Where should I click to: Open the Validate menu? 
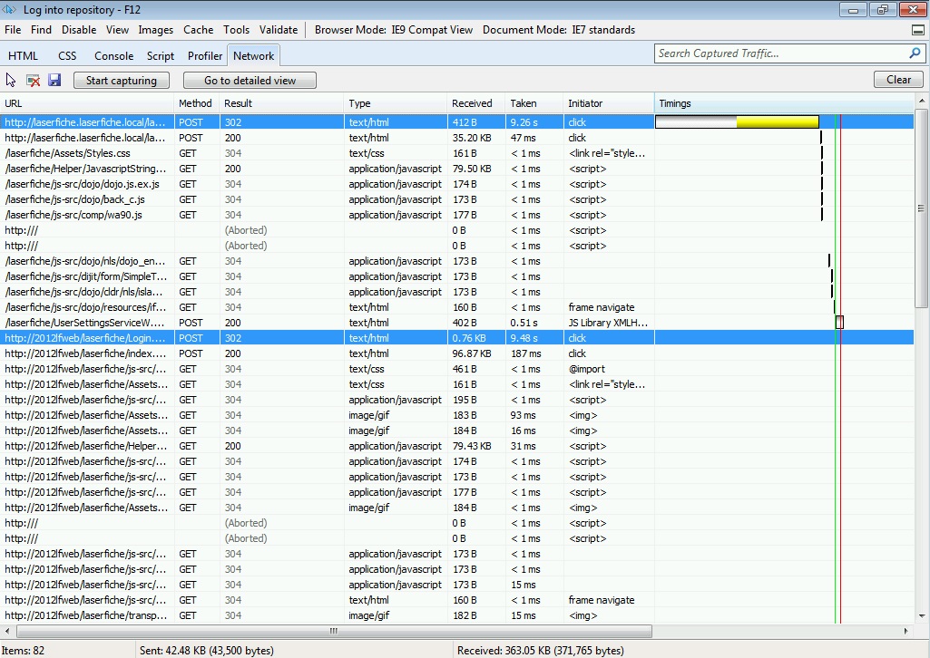click(279, 30)
